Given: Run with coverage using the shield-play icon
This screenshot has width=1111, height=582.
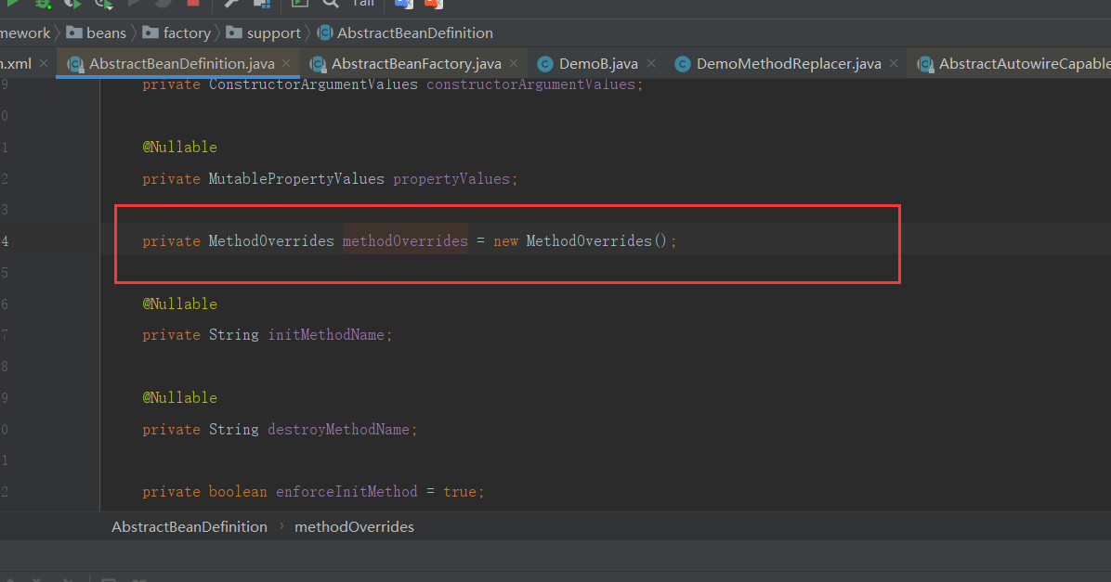Looking at the screenshot, I should click(73, 3).
